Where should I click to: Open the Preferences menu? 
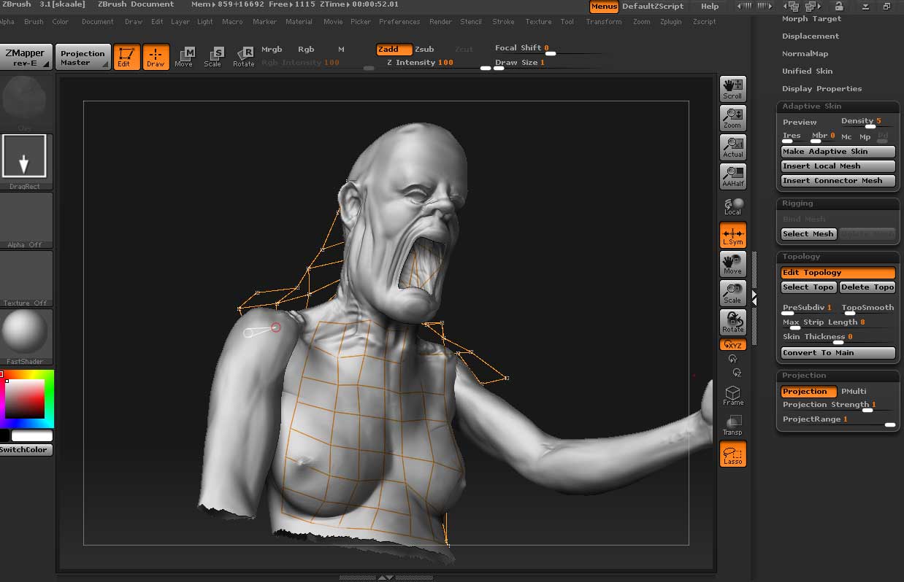pyautogui.click(x=399, y=22)
